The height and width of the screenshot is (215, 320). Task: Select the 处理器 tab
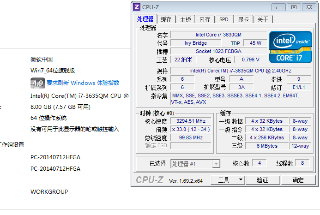145,19
